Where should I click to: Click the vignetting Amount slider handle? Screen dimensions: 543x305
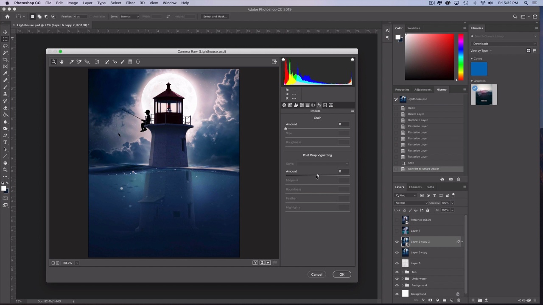pyautogui.click(x=317, y=176)
